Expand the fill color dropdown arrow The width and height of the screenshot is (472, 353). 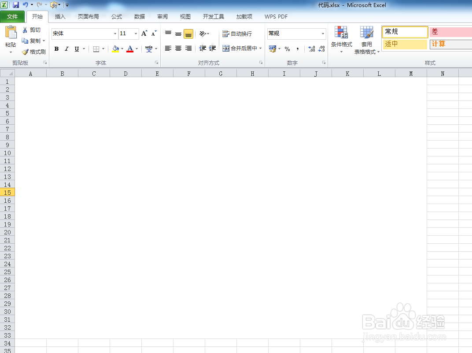click(122, 49)
